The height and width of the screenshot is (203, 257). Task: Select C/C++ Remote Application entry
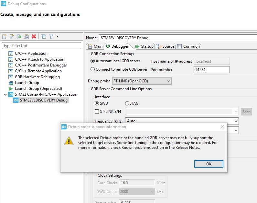point(38,71)
